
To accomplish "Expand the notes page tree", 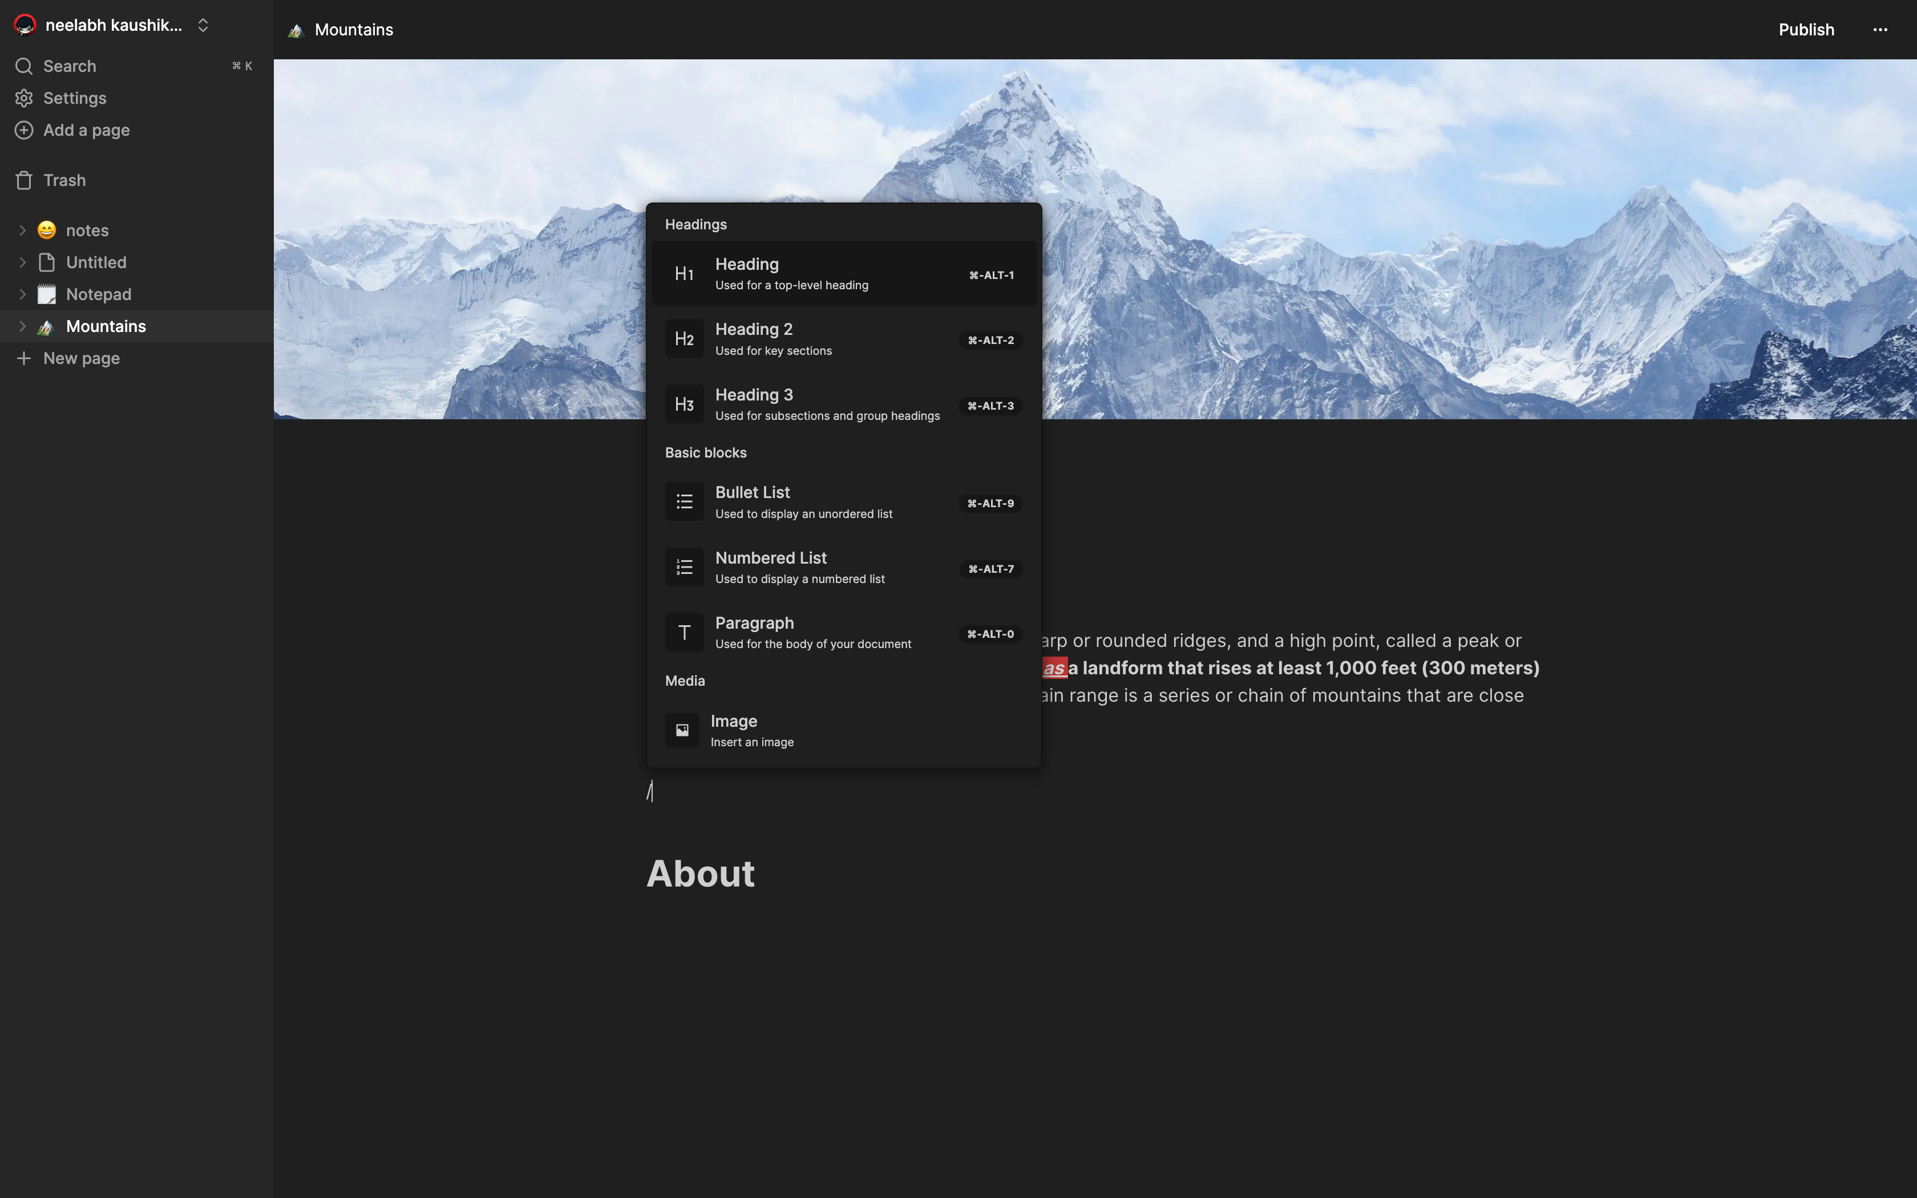I will (22, 230).
